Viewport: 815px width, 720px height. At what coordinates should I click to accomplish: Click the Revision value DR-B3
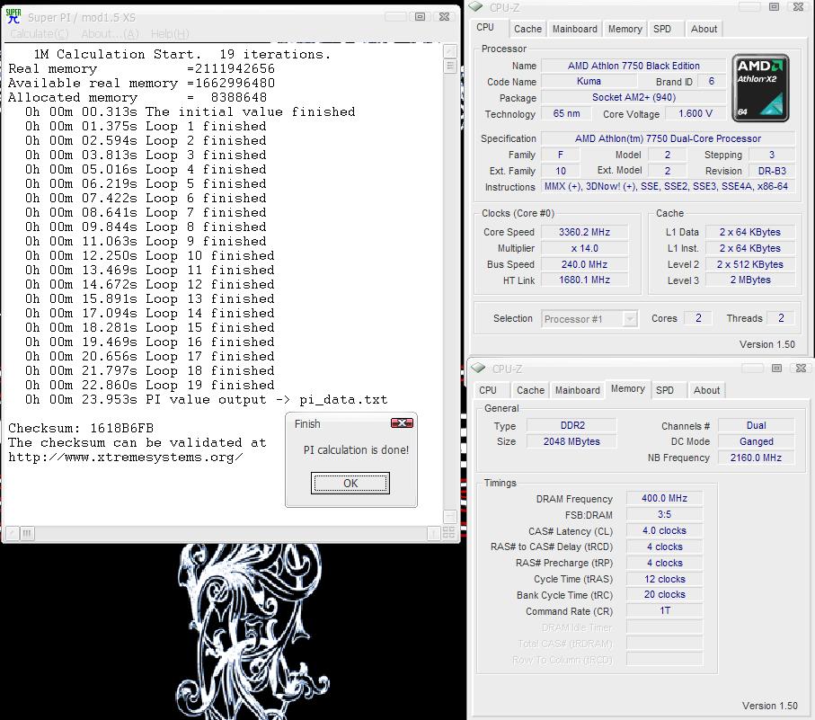[772, 171]
